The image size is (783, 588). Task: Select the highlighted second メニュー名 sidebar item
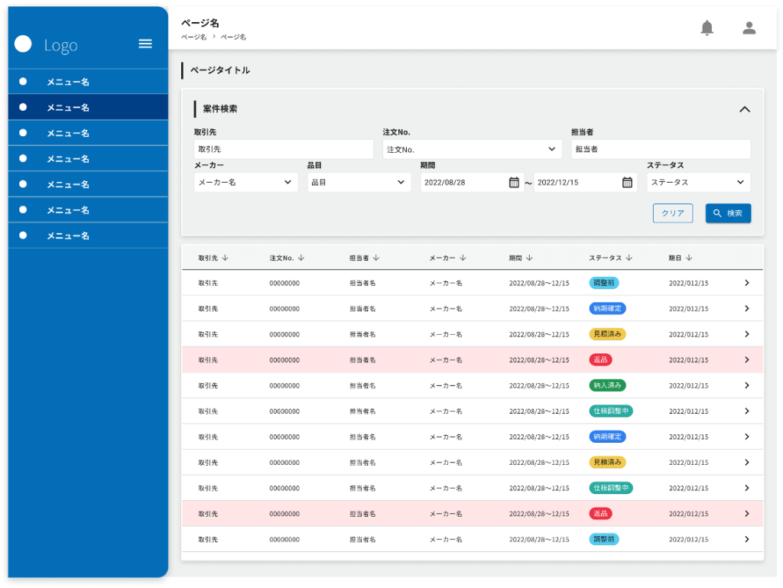click(68, 107)
